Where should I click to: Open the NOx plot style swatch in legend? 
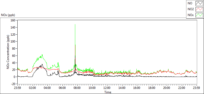point(199,15)
